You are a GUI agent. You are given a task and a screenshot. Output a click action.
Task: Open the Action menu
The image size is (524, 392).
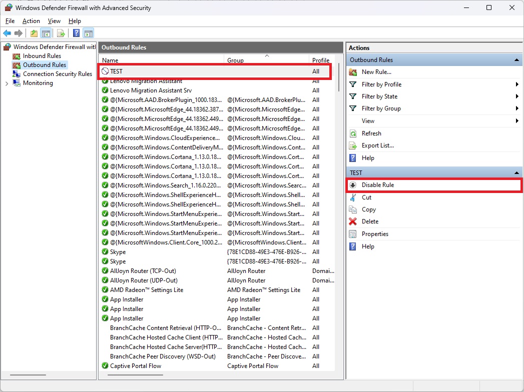click(x=31, y=20)
